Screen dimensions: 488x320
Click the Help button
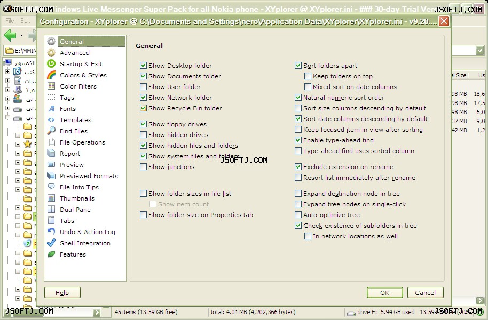(62, 293)
